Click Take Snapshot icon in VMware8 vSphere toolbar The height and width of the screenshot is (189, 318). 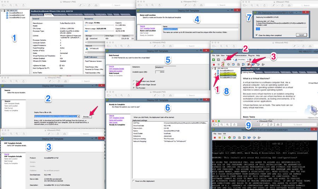coord(233,64)
